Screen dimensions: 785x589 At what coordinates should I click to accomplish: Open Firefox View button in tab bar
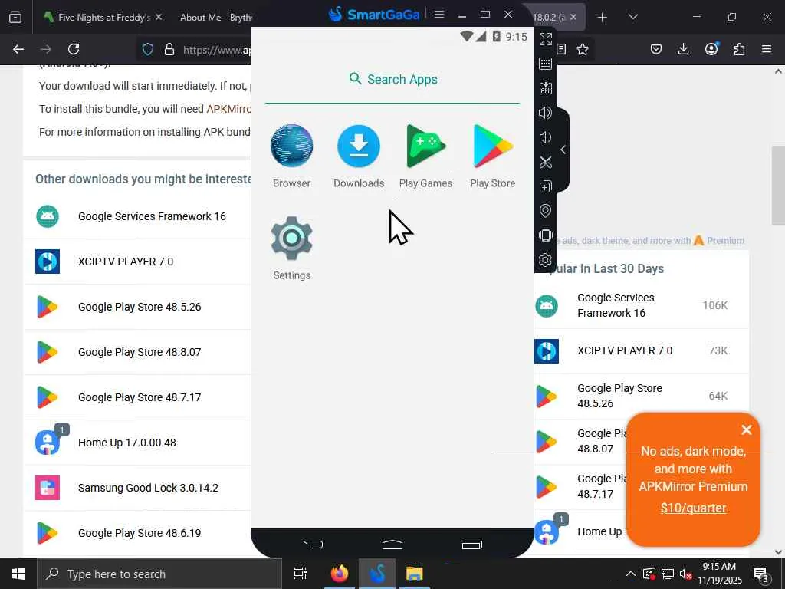(15, 17)
